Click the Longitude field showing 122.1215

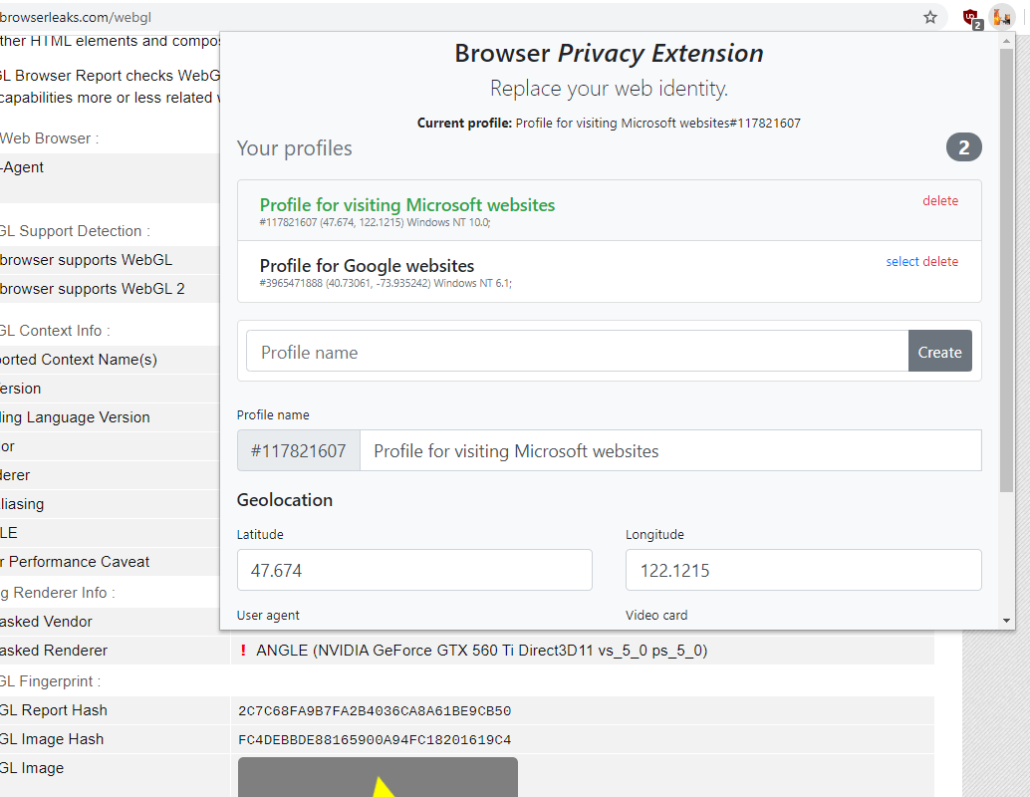click(803, 570)
